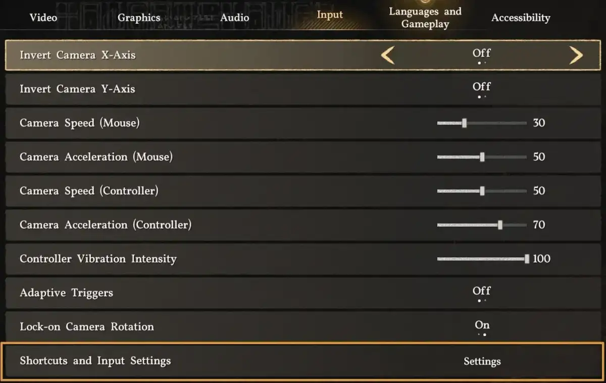606x383 pixels.
Task: Click the Camera Speed (Controller) slider
Action: [483, 191]
